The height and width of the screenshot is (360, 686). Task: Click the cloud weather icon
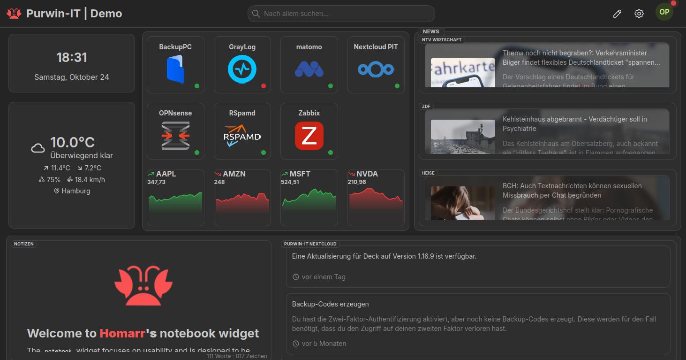[x=38, y=148]
